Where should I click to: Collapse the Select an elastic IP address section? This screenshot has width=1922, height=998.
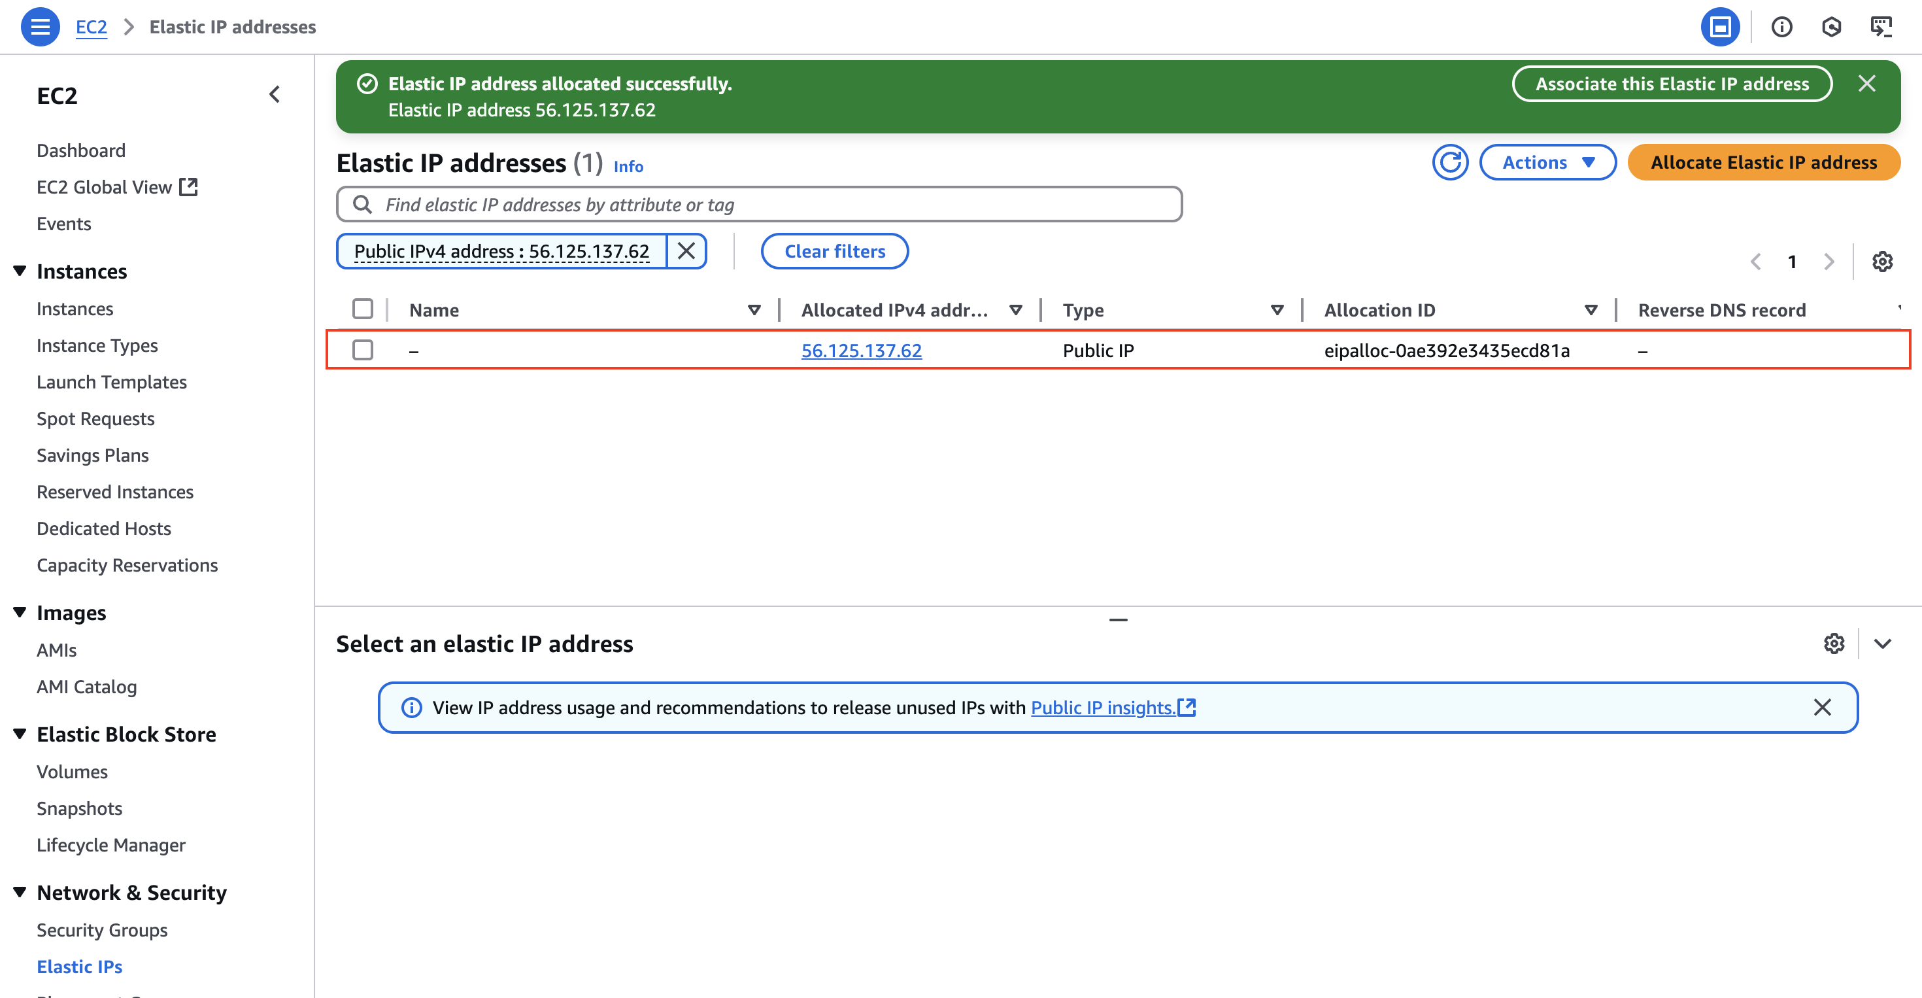[1883, 644]
